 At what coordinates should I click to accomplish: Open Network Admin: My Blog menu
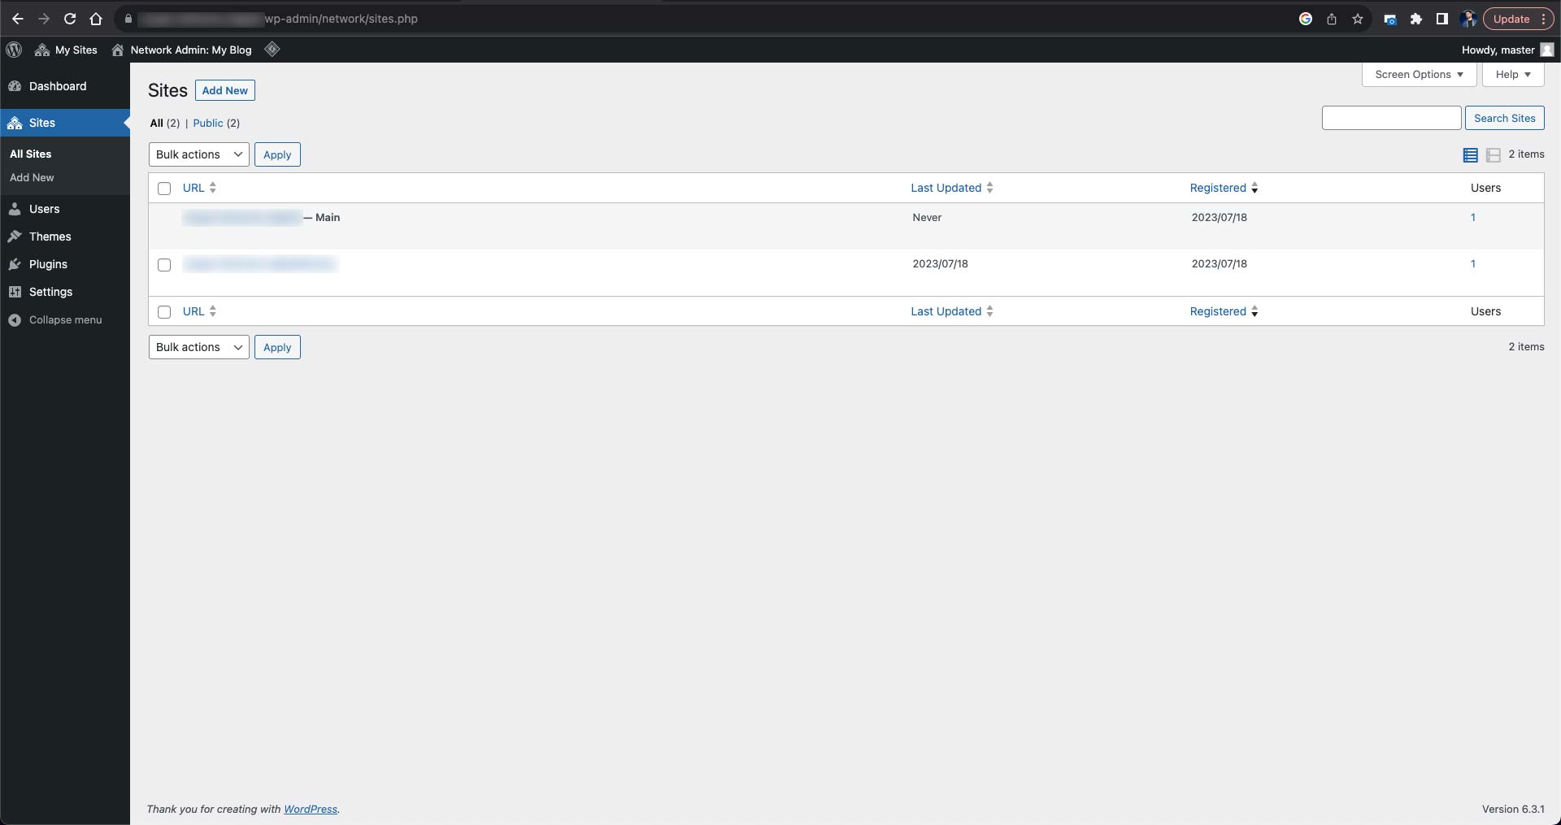click(x=189, y=50)
